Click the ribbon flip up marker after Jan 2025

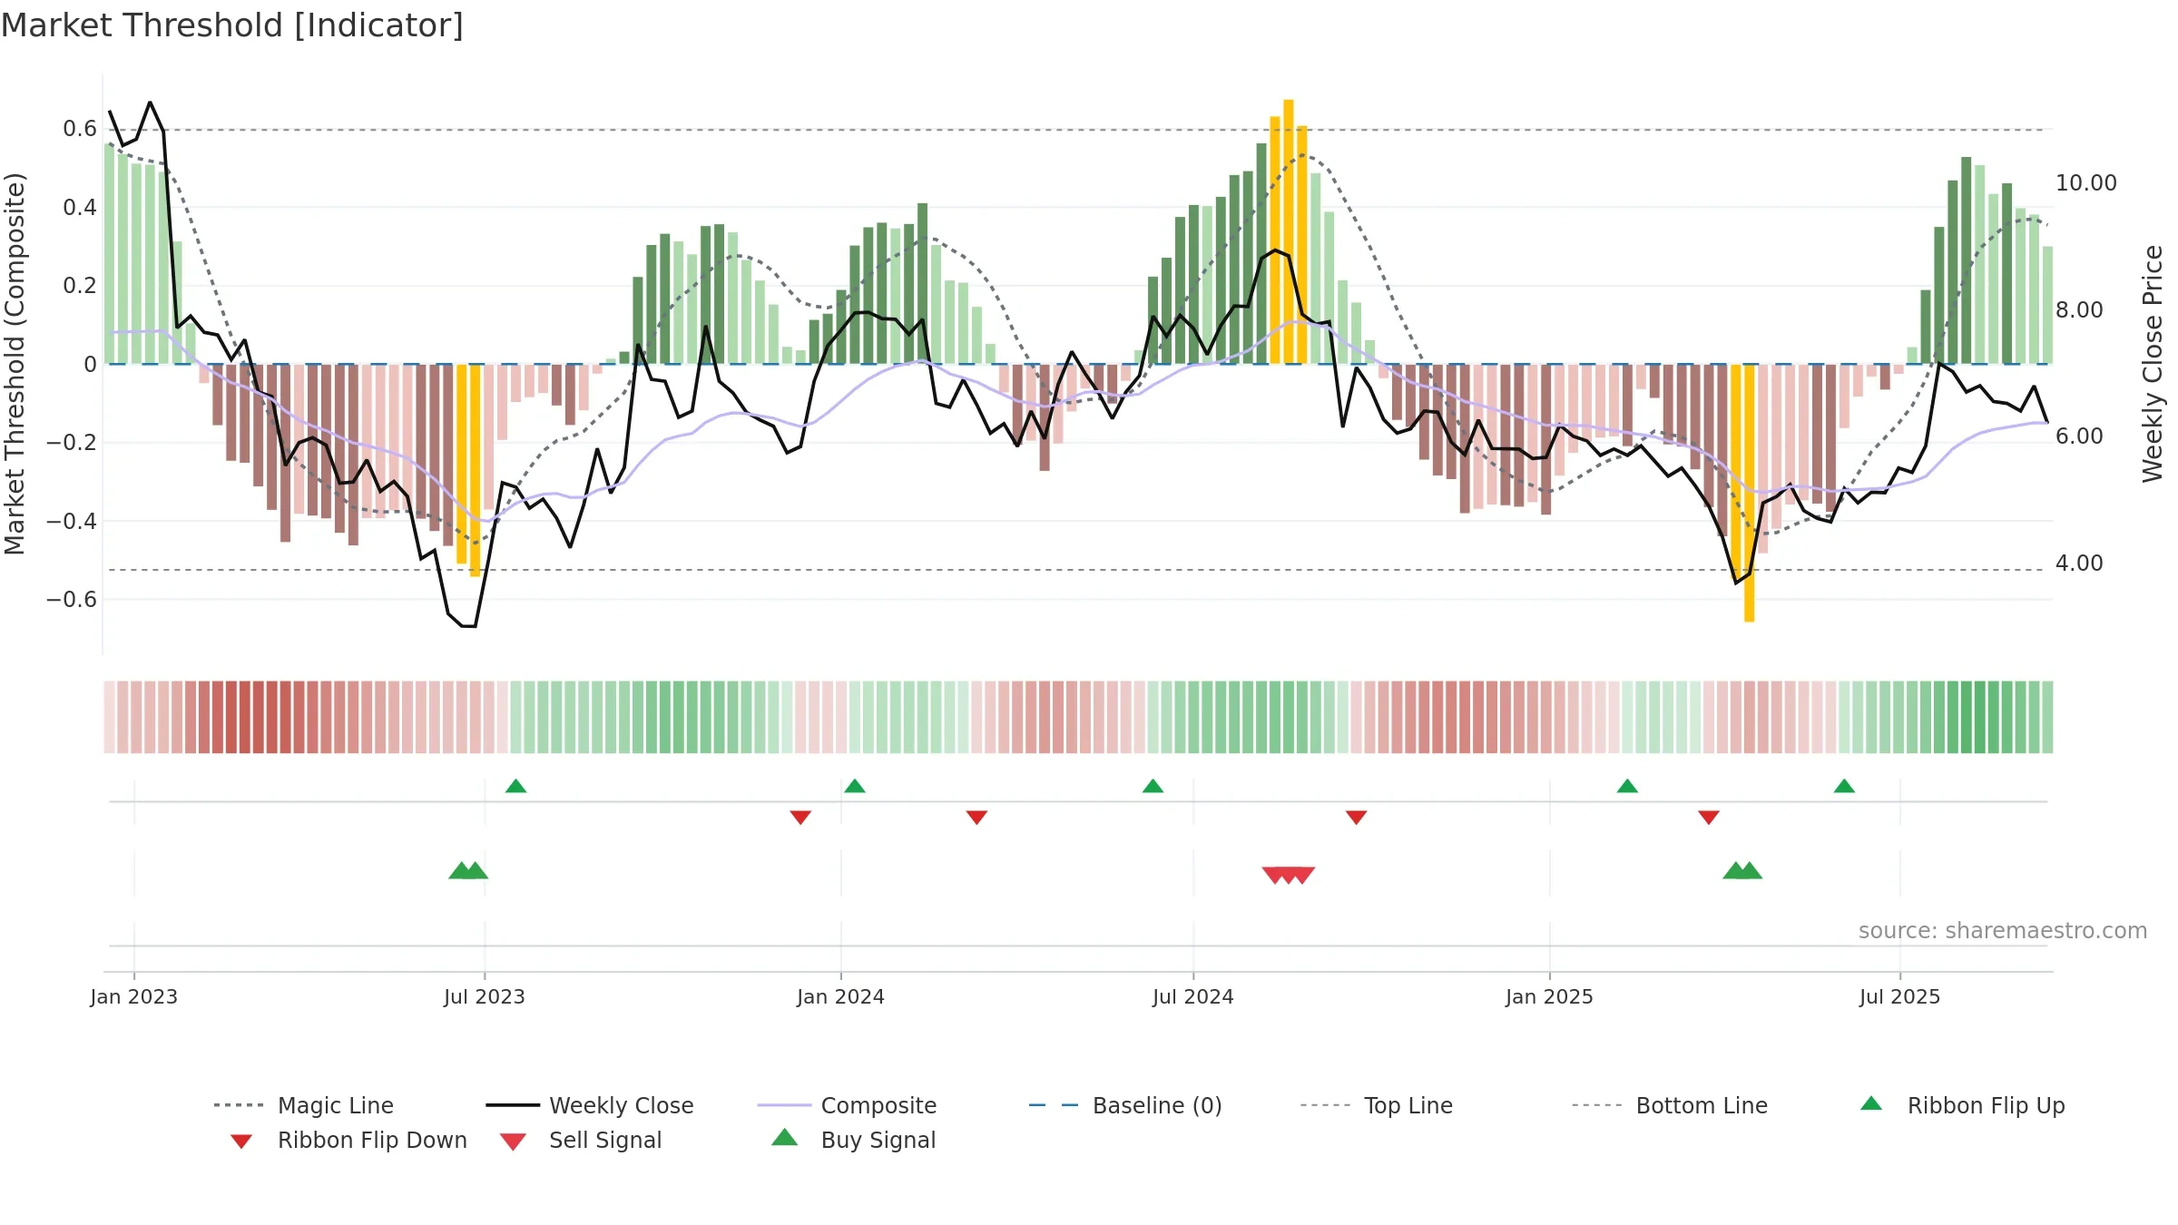pos(1627,786)
